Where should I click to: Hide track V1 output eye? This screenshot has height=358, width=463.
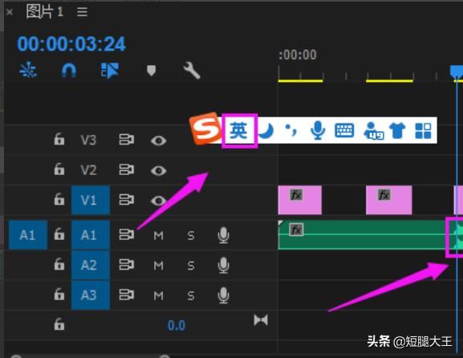click(x=159, y=201)
